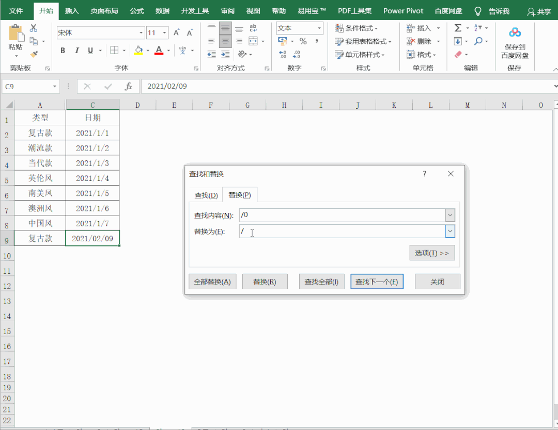Click the 查找全部 button
The height and width of the screenshot is (430, 558).
pyautogui.click(x=321, y=282)
